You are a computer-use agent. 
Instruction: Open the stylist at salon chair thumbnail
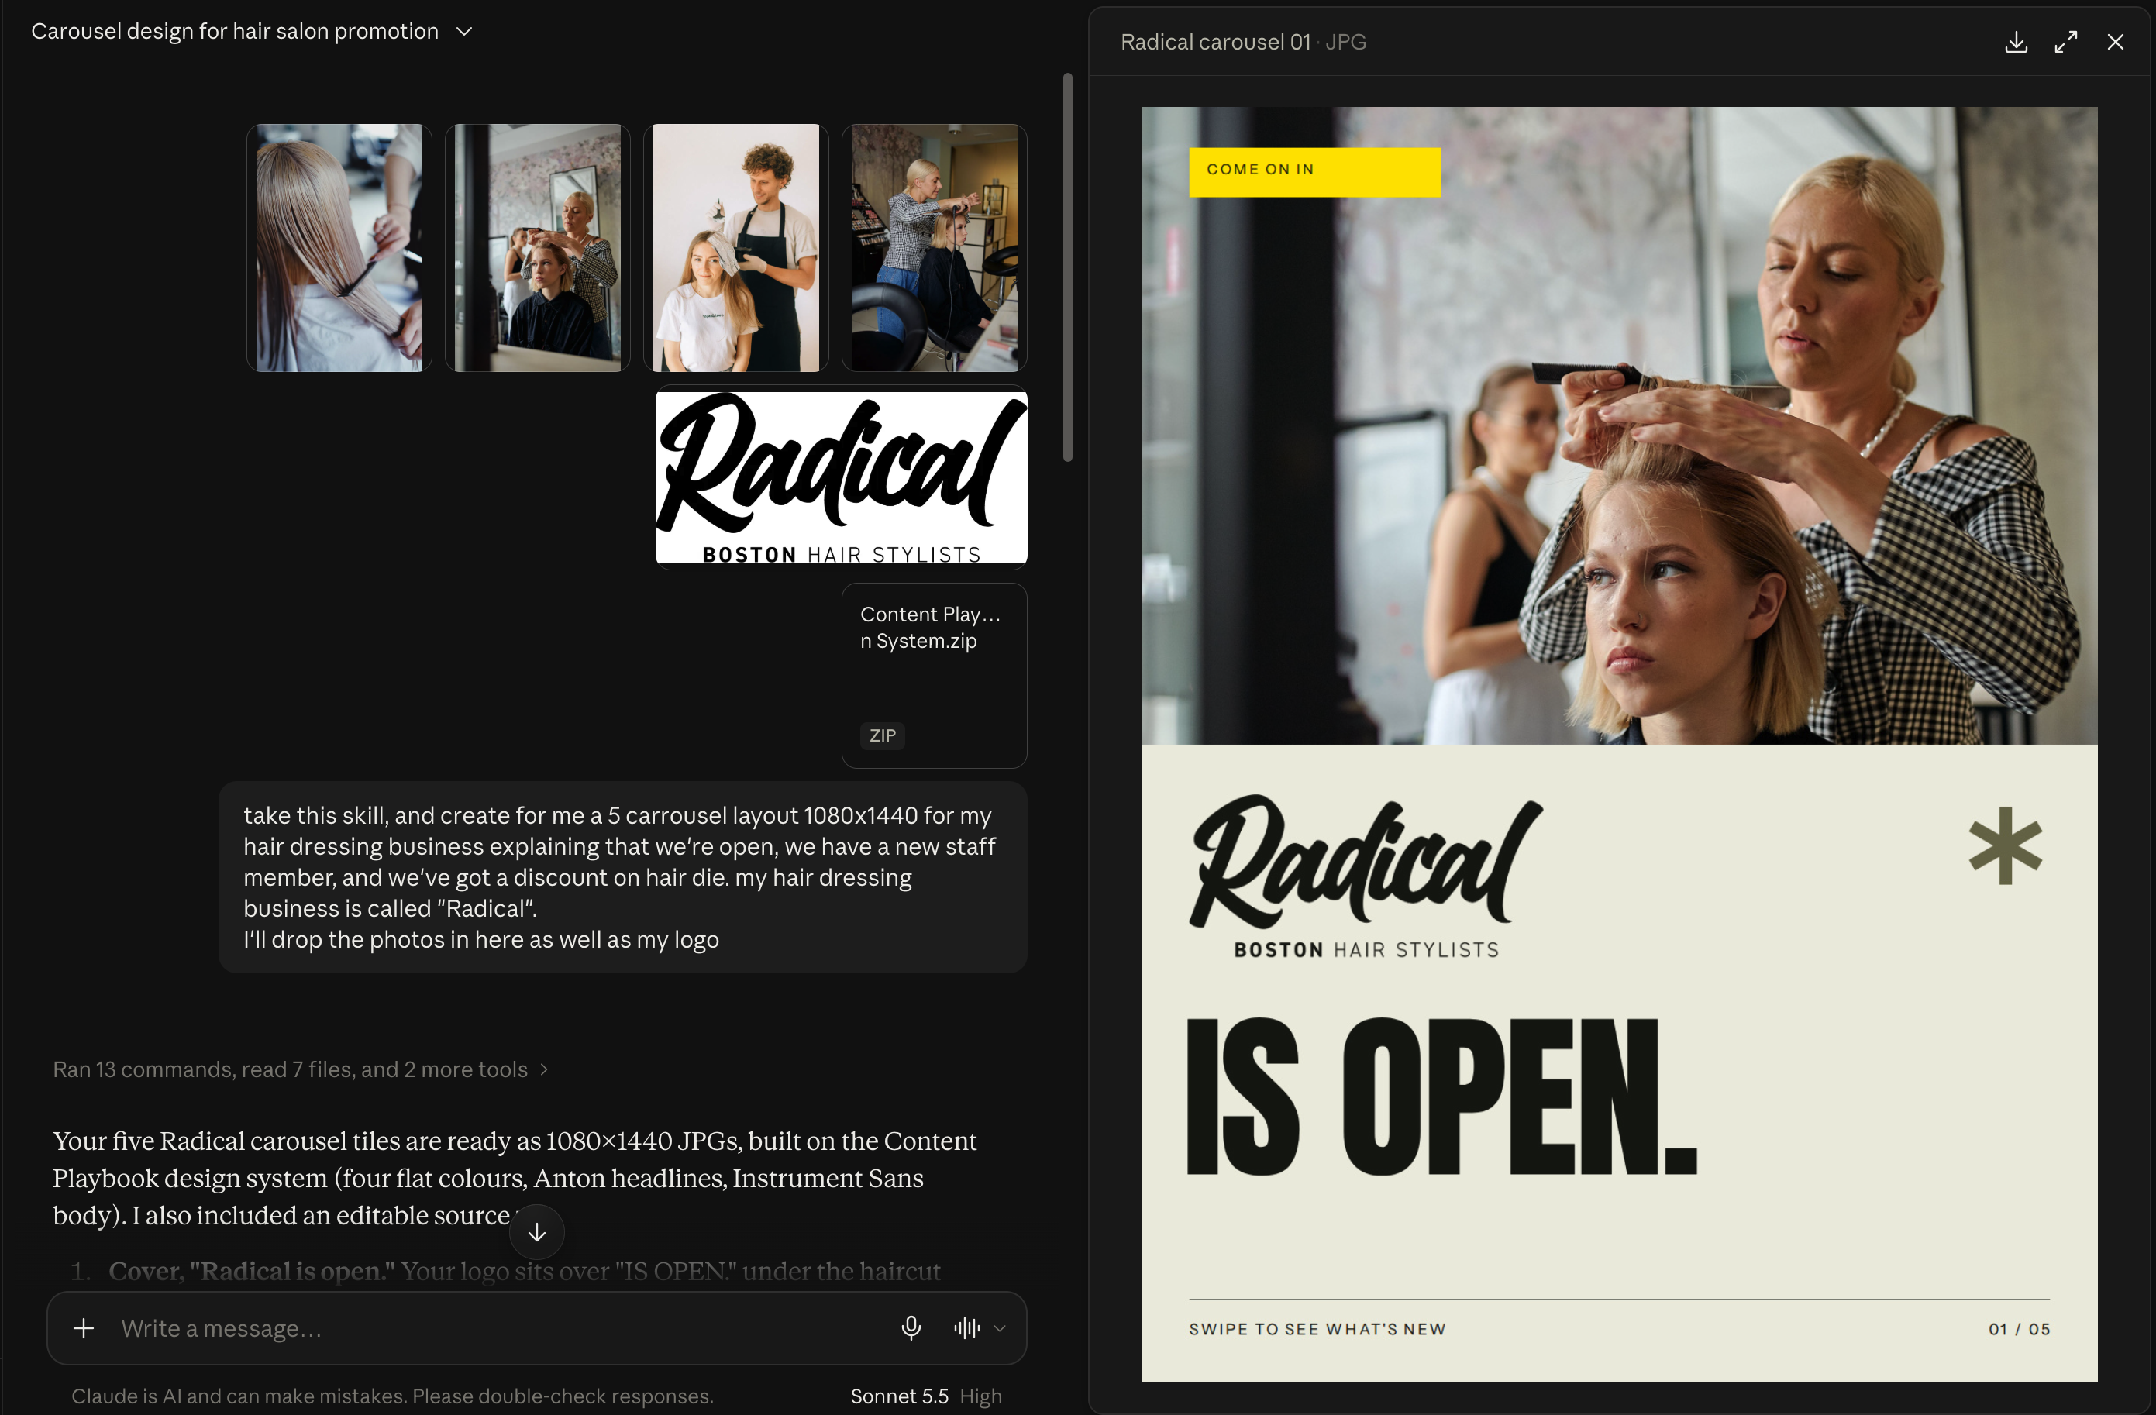coord(934,248)
